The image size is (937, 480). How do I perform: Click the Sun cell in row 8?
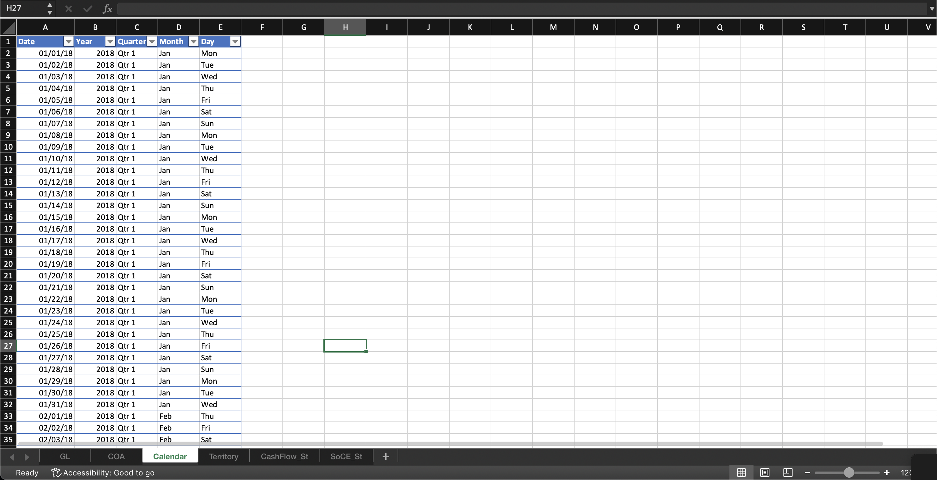[220, 123]
